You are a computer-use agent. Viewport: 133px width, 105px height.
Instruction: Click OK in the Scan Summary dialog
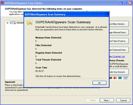[x=99, y=83]
